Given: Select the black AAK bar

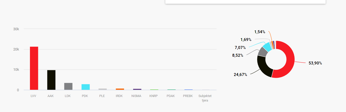Looking at the screenshot, I should click(x=51, y=80).
